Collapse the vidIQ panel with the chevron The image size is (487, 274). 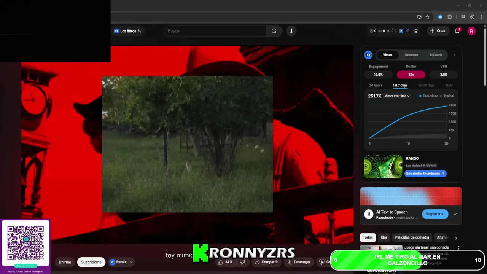click(x=454, y=55)
